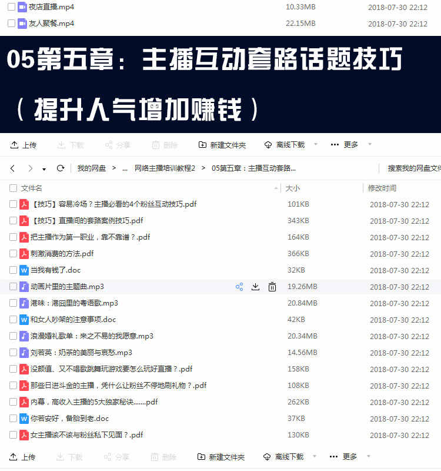This screenshot has height=471, width=441.
Task: Select checkbox for 刺激消费的方法.pdf
Action: click(13, 254)
